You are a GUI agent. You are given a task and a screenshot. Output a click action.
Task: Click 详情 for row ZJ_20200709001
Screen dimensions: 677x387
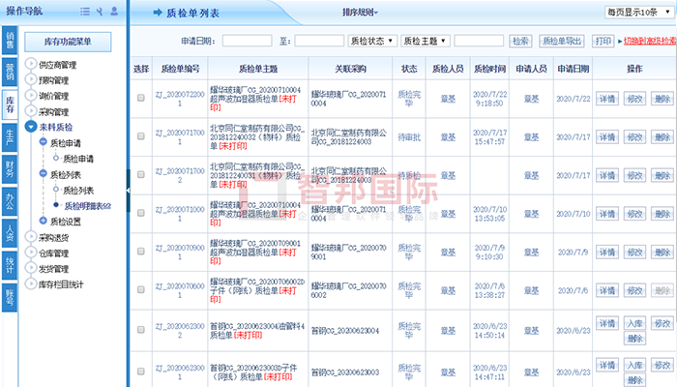point(607,253)
